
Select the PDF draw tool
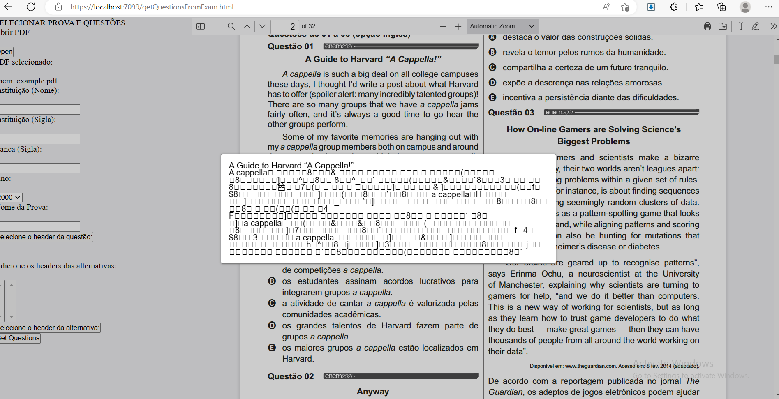click(756, 26)
